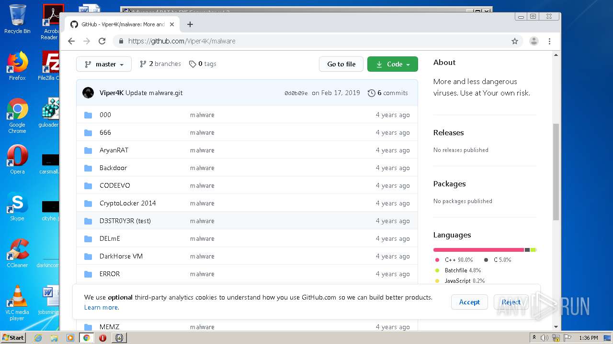Launch Skype desktop shortcut
613x344 pixels.
17,206
